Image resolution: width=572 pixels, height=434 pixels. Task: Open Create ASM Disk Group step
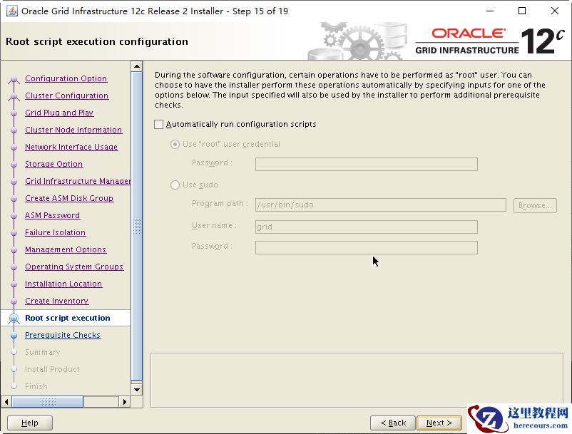(x=69, y=198)
